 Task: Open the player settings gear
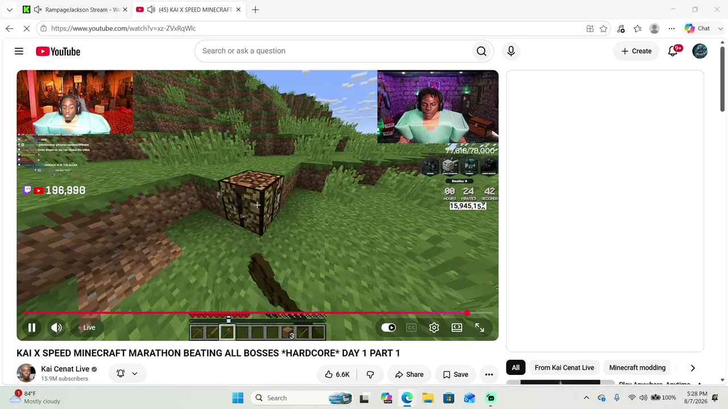434,328
